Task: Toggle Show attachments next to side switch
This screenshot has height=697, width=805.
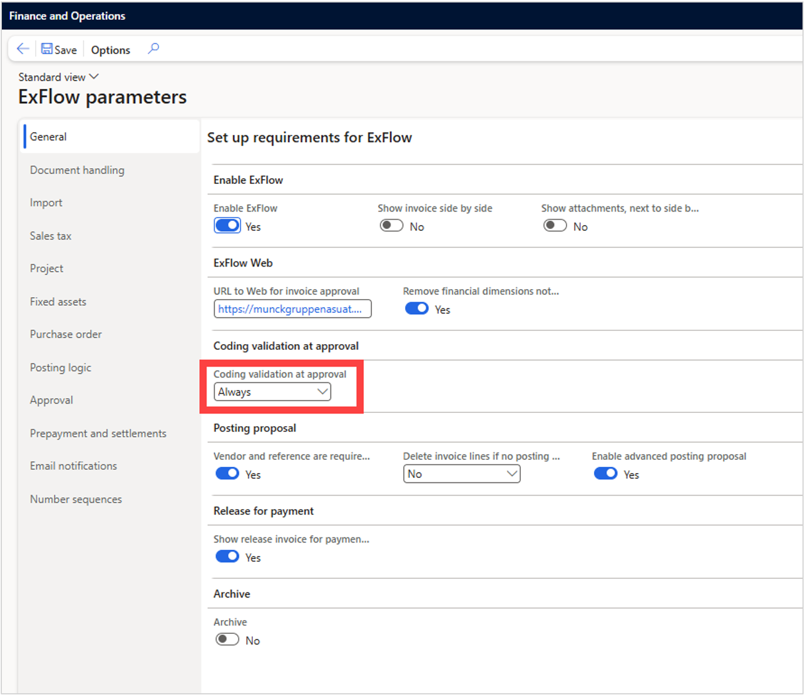Action: click(555, 226)
